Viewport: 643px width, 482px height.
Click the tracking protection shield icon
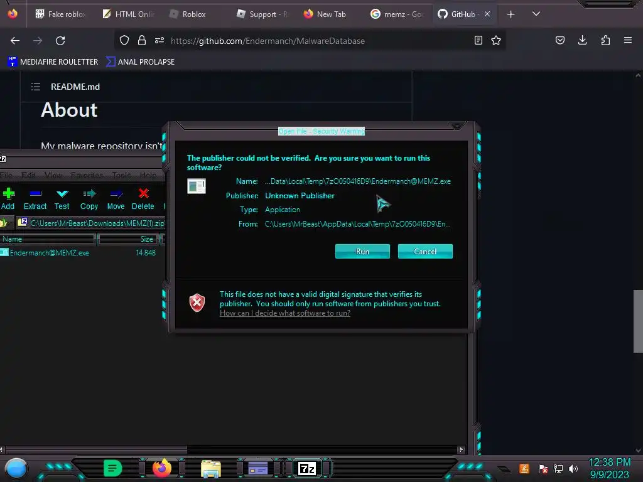click(x=124, y=40)
